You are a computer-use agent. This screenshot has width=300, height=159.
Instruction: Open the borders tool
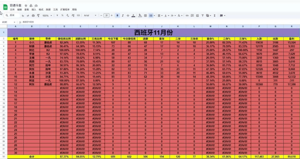(145, 15)
